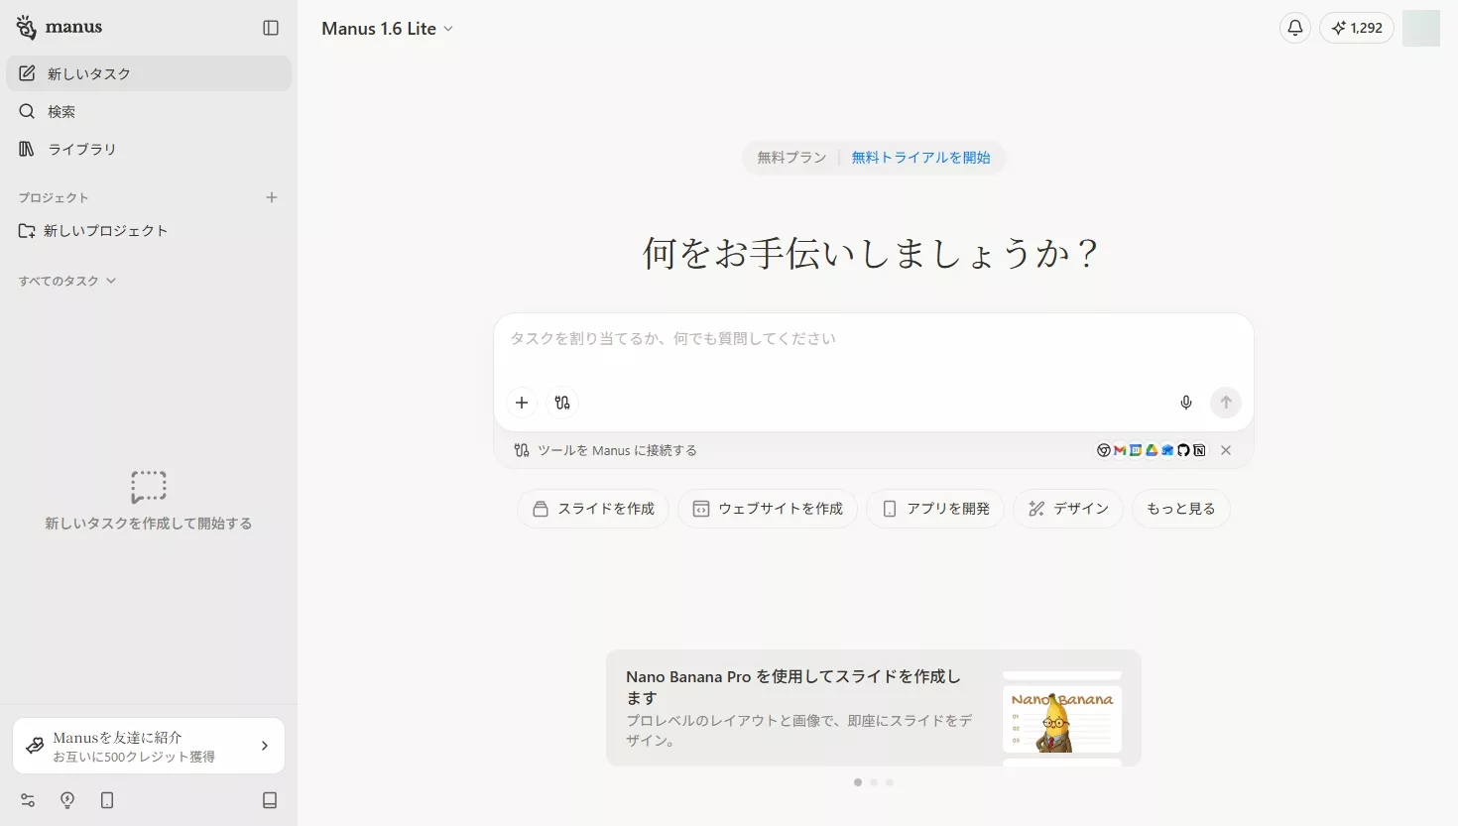Activate the microphone voice input

point(1185,403)
